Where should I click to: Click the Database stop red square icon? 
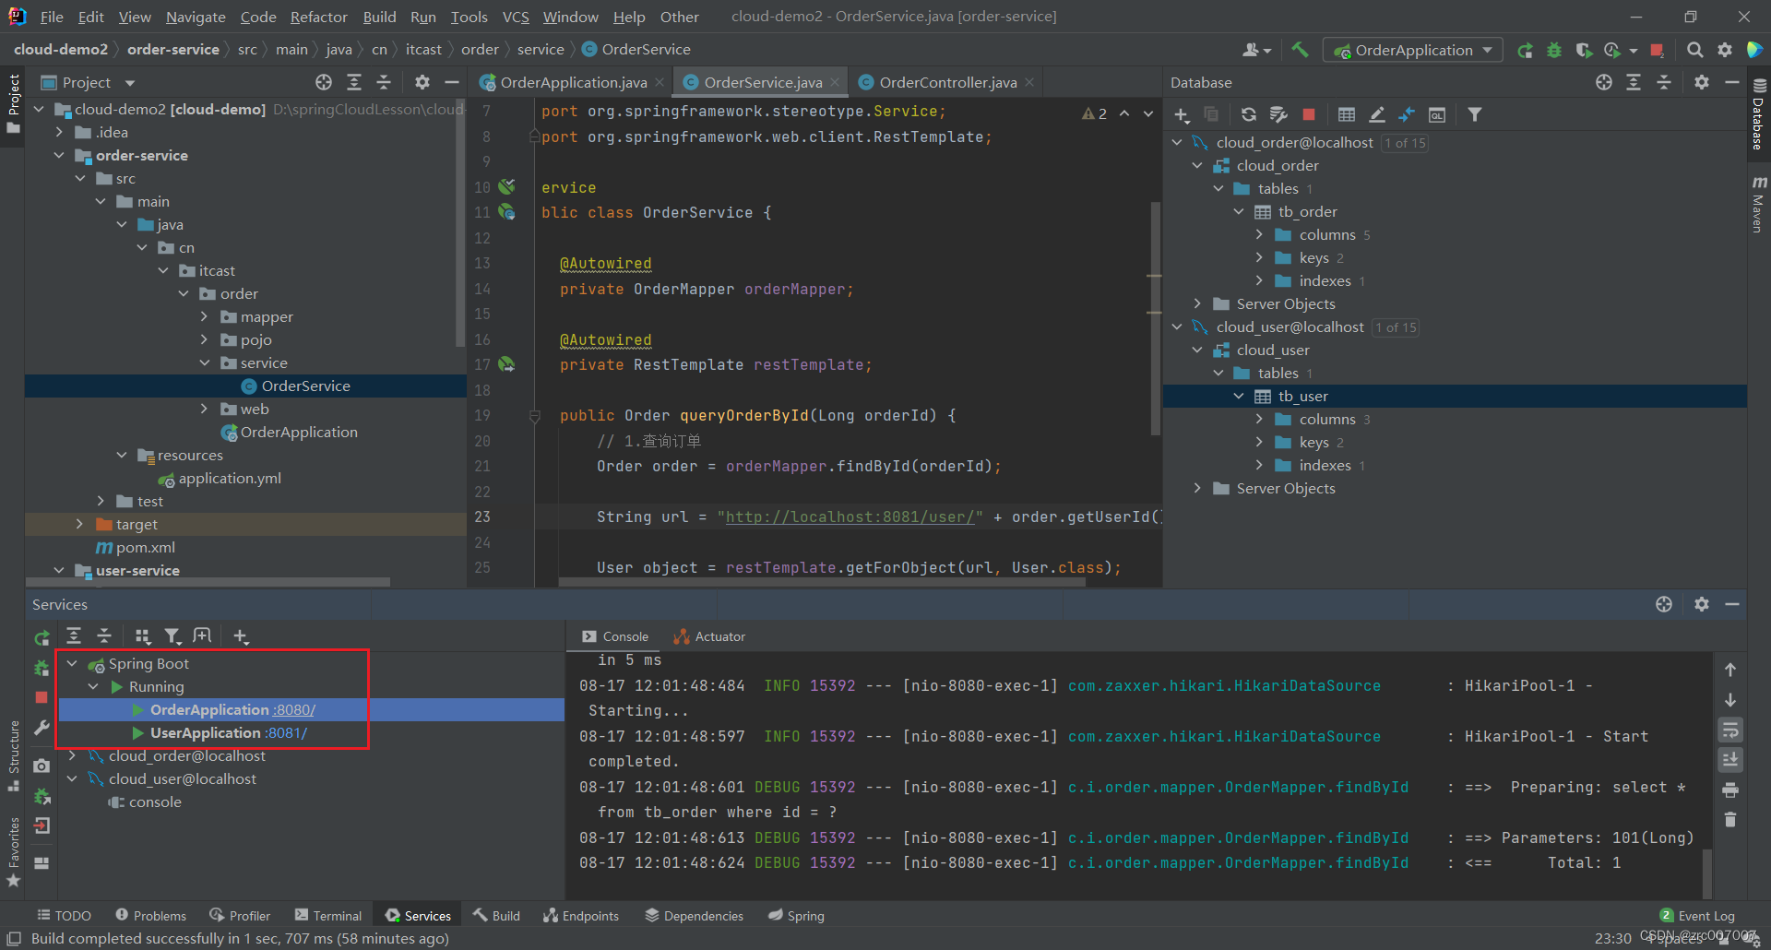(1308, 114)
